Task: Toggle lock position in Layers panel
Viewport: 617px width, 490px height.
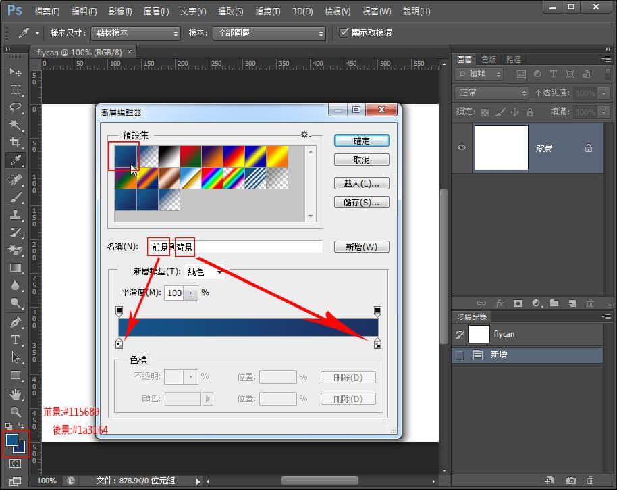Action: [x=514, y=112]
